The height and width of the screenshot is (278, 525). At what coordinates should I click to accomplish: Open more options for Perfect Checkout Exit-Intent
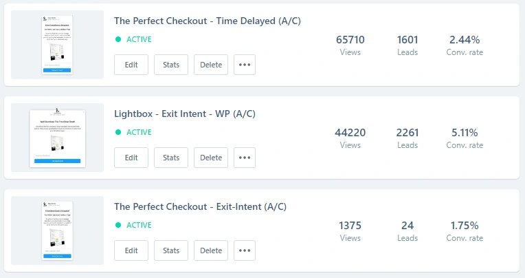click(x=245, y=250)
